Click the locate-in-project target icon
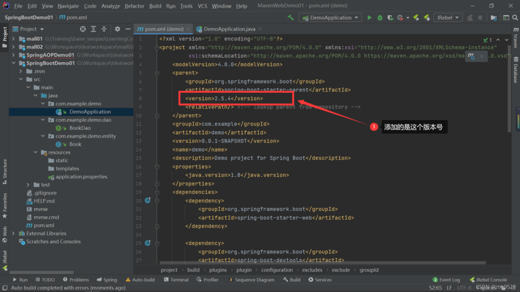This screenshot has width=520, height=292. pos(82,29)
